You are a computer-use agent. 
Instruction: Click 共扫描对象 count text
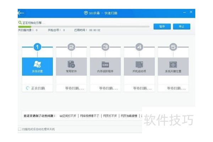(x=28, y=30)
